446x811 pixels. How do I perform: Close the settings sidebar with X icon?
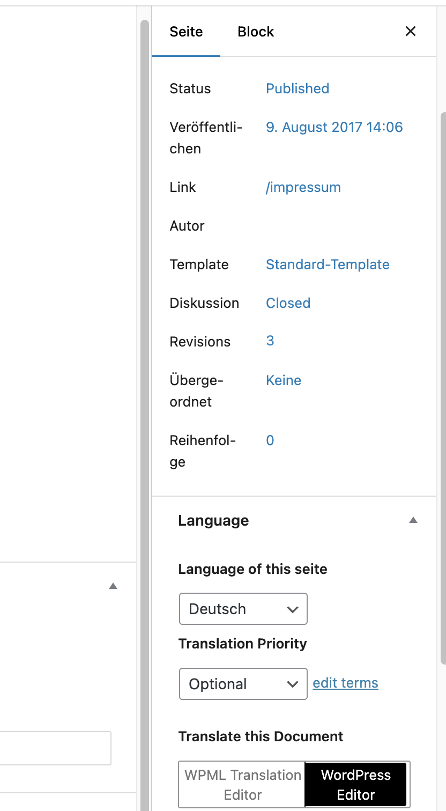(411, 31)
